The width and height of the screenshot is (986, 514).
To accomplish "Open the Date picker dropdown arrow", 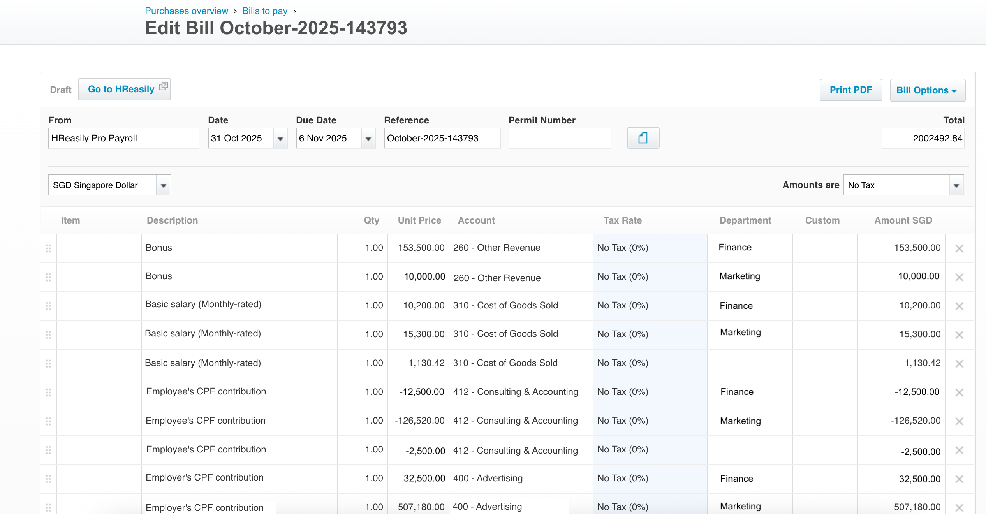I will pyautogui.click(x=280, y=139).
